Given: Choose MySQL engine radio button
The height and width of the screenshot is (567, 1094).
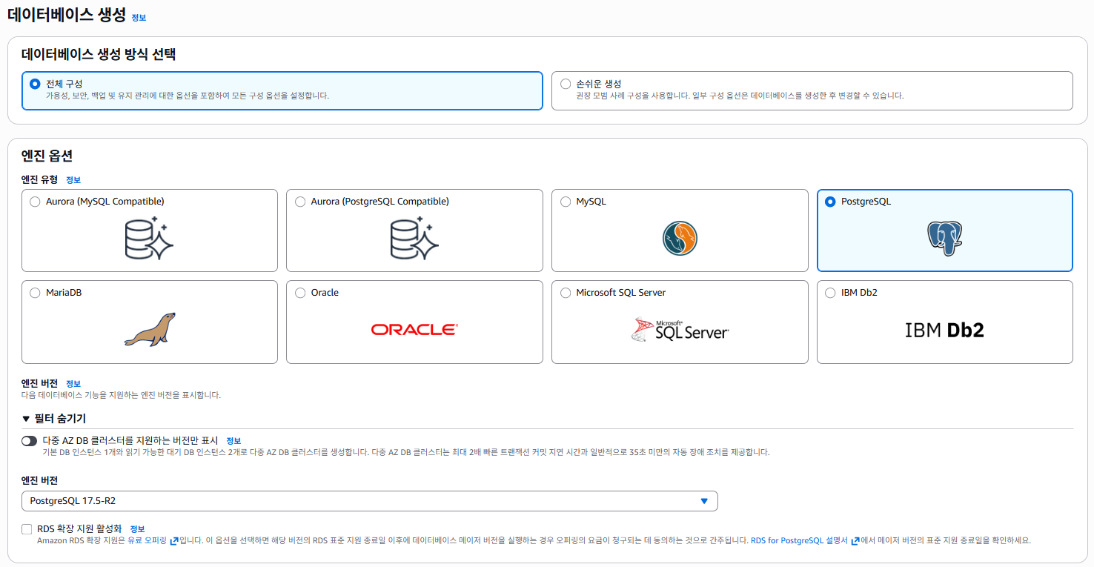Looking at the screenshot, I should coord(566,202).
